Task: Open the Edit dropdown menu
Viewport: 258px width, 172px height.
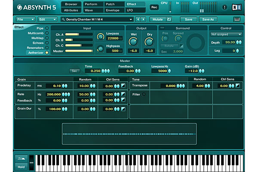Action: pos(47,19)
